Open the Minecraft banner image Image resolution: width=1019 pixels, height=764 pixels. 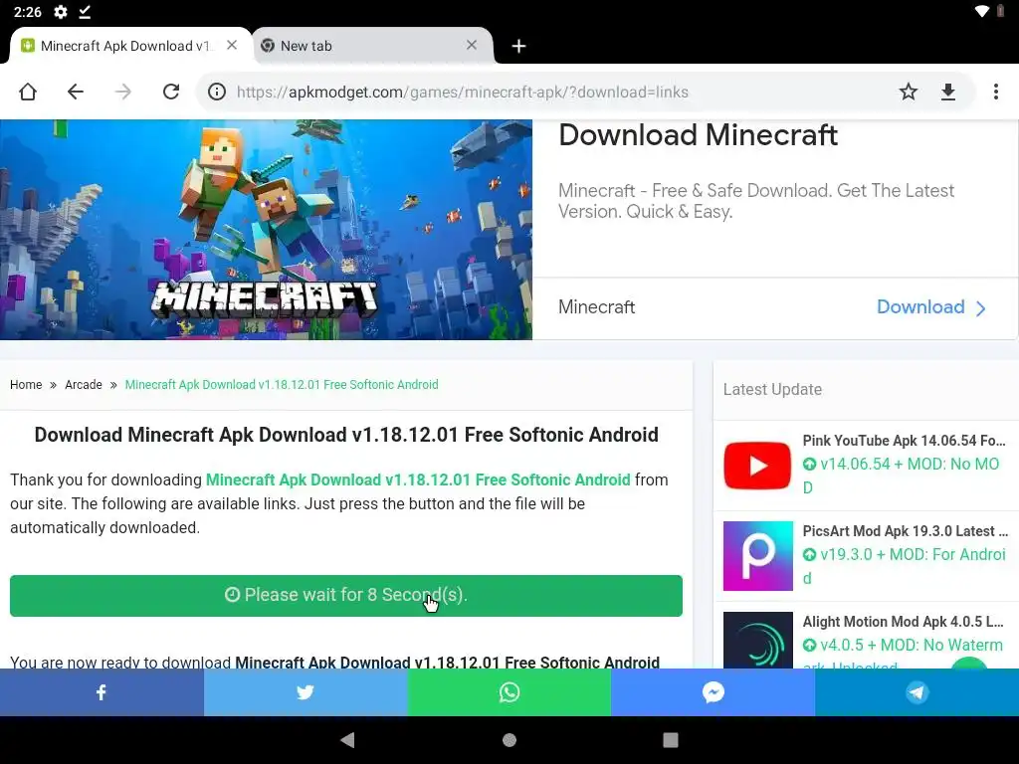point(266,230)
